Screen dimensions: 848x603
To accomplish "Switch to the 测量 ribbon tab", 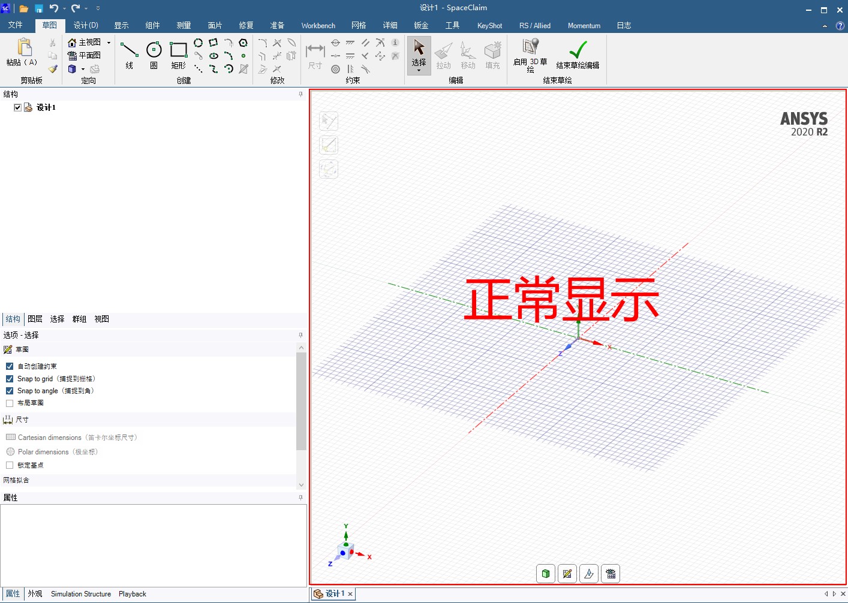I will click(184, 25).
